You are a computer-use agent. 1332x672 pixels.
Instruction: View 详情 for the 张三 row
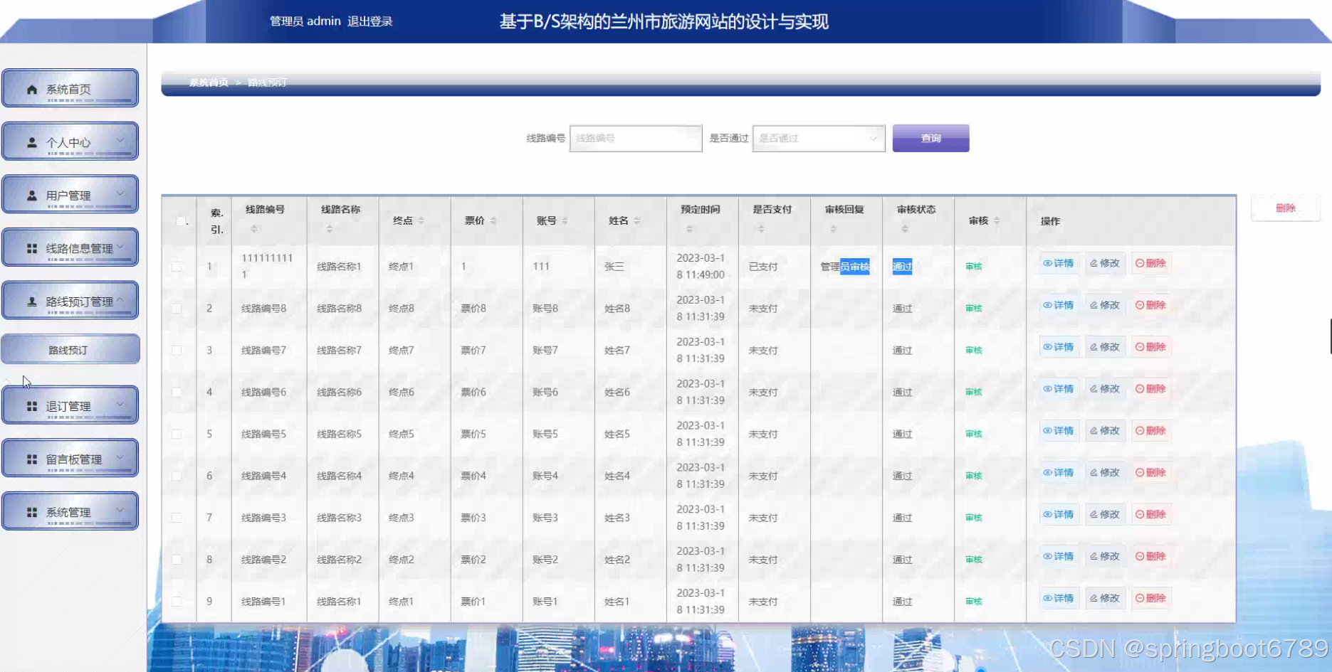(x=1059, y=263)
